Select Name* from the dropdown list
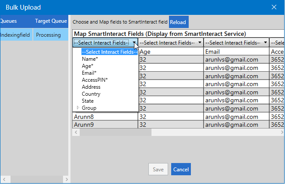Viewport: 285px width, 184px height. 90,59
